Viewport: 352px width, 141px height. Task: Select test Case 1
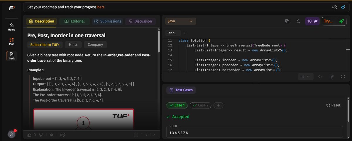point(177,105)
